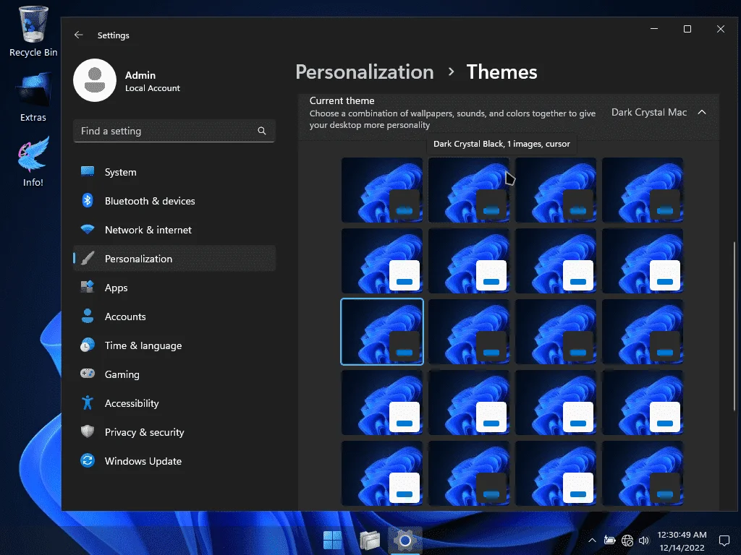Open File Explorer from taskbar

[370, 540]
